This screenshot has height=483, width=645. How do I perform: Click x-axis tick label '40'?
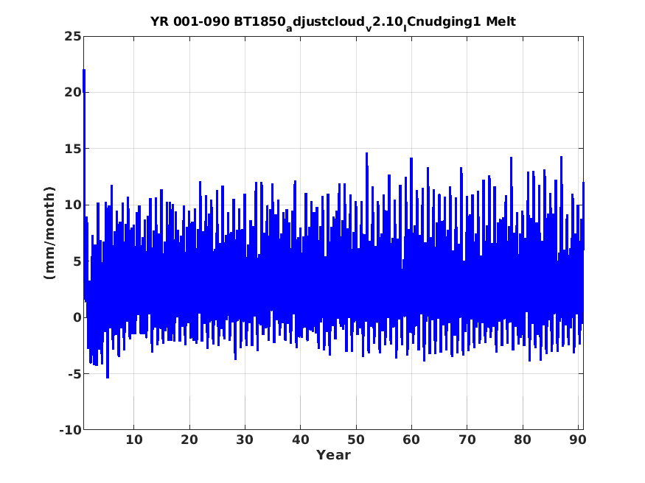click(x=301, y=440)
